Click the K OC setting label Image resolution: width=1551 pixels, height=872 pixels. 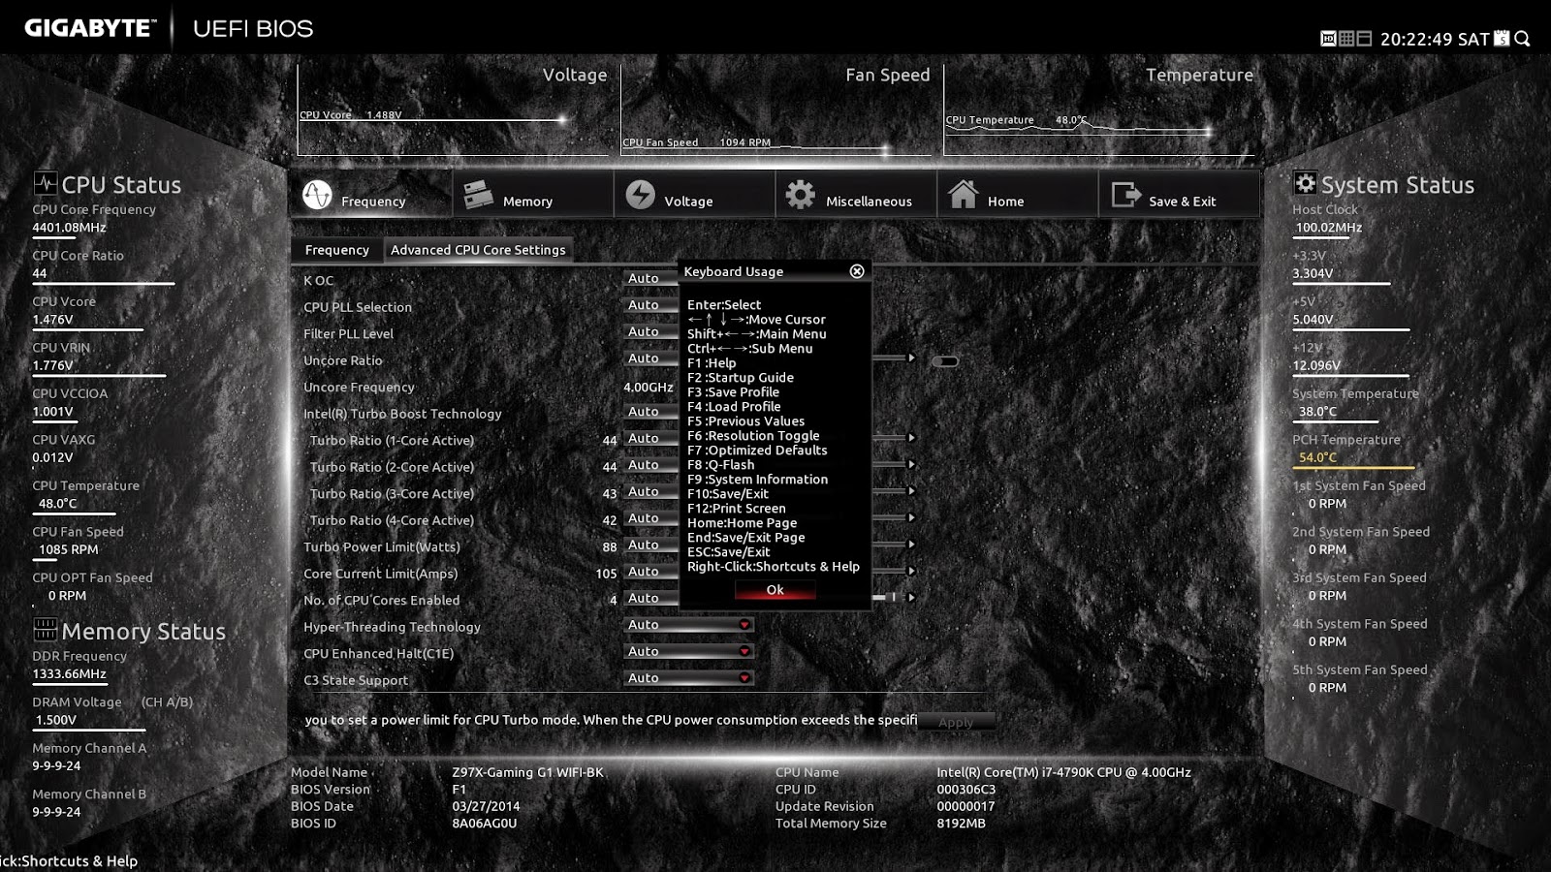tap(318, 280)
